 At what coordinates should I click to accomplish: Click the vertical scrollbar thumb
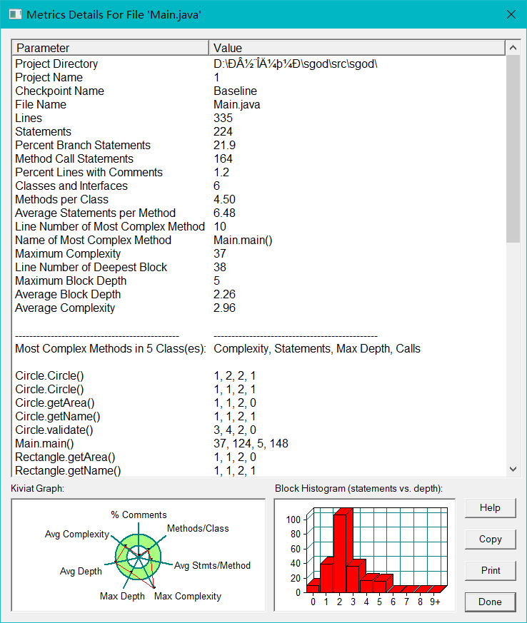tap(513, 148)
